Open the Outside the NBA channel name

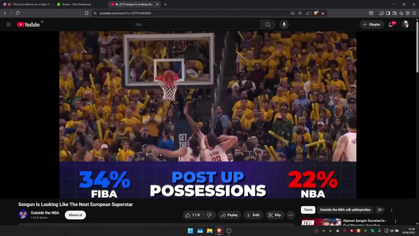coord(45,213)
